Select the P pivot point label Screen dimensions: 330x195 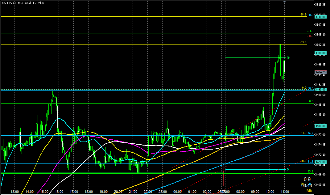(288, 170)
